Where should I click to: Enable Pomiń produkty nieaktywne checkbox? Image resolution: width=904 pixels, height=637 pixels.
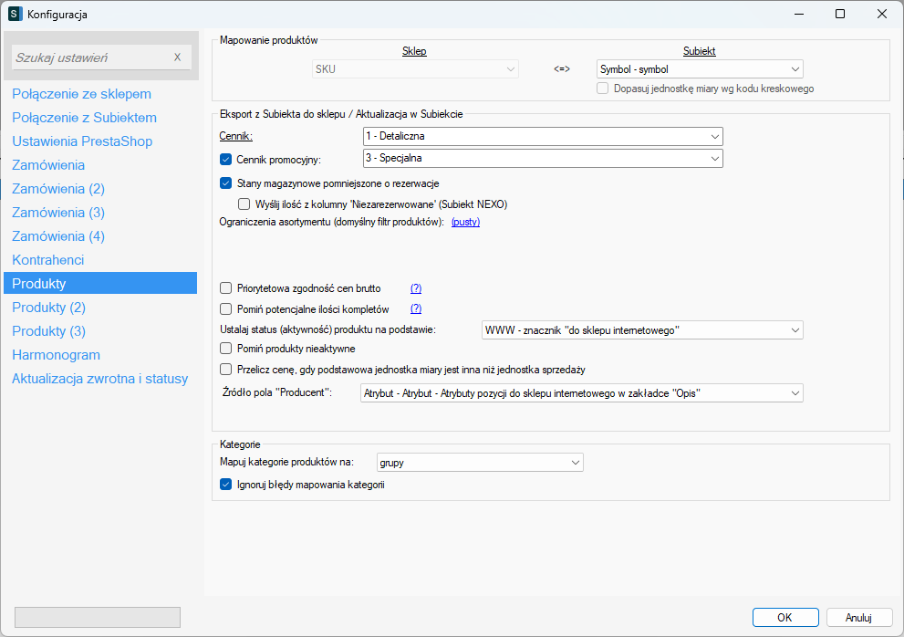[227, 349]
